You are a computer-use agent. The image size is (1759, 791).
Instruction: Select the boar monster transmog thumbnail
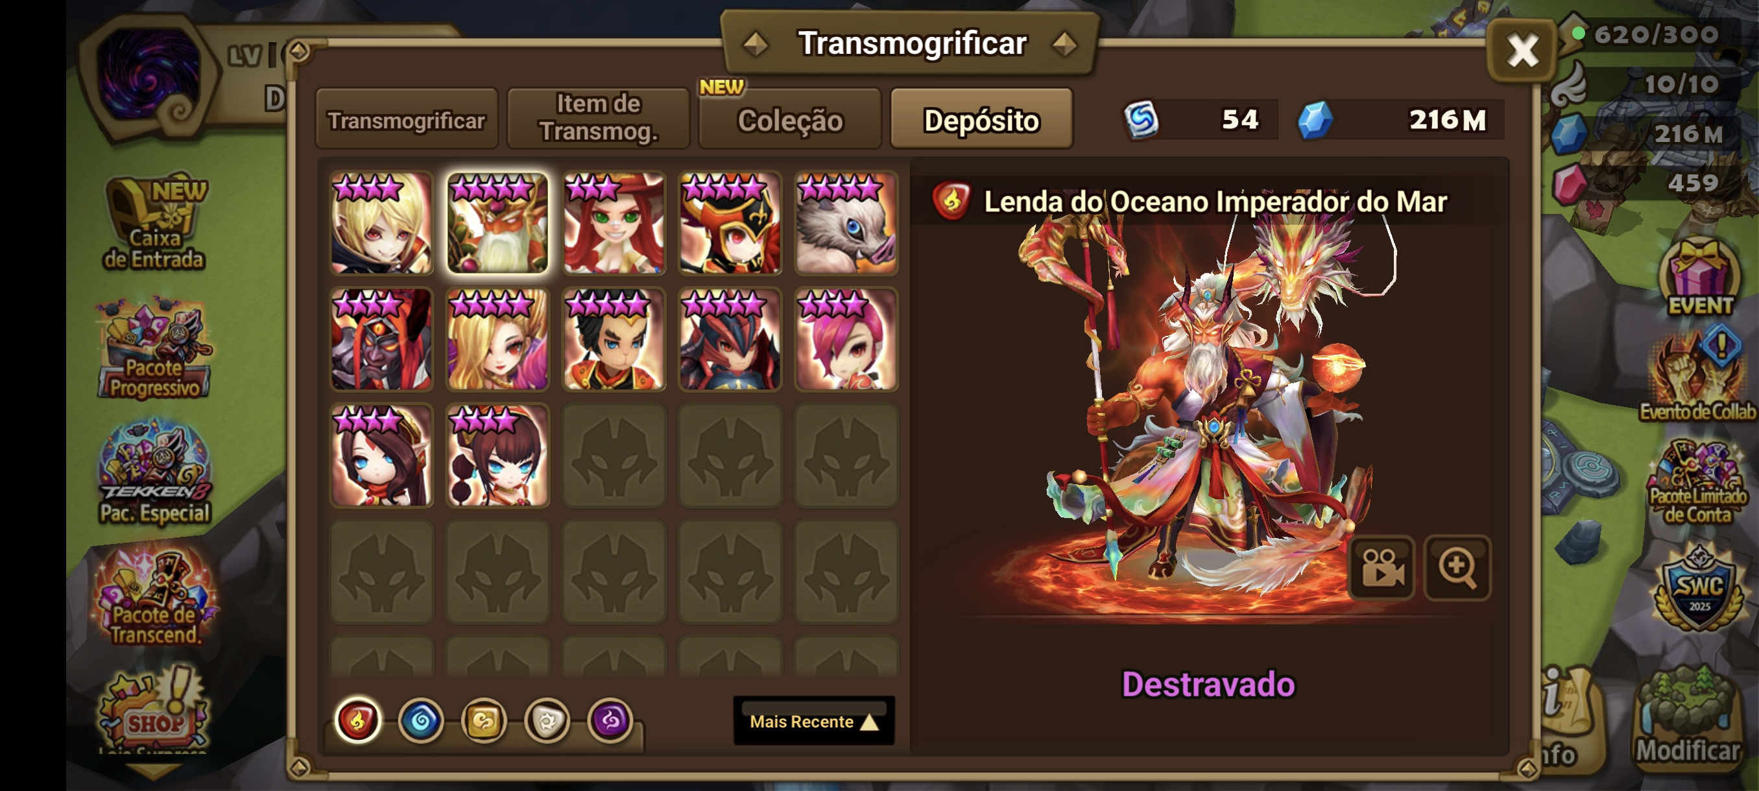845,222
